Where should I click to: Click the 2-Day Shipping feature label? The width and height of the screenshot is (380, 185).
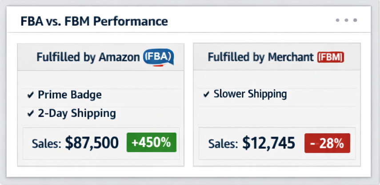click(77, 114)
